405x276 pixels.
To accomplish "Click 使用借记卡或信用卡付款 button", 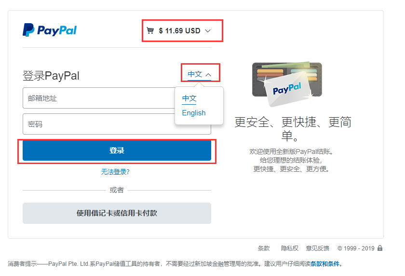I will coord(117,213).
